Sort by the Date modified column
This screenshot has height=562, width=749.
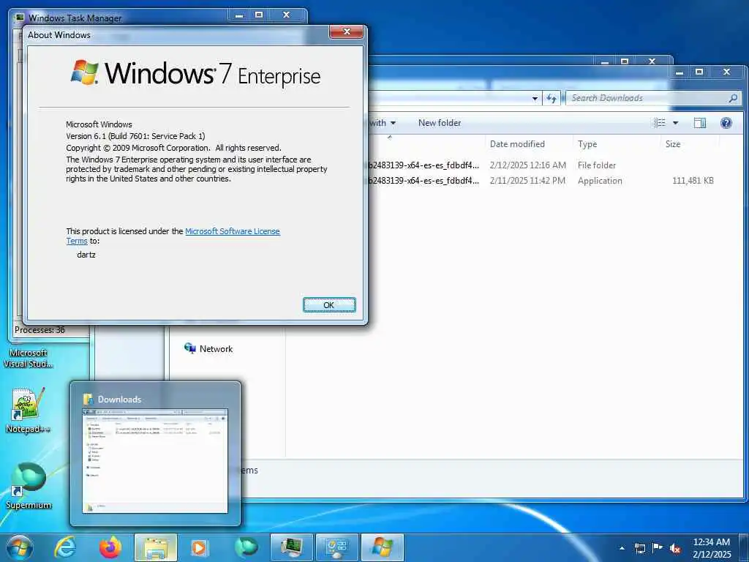click(x=517, y=144)
